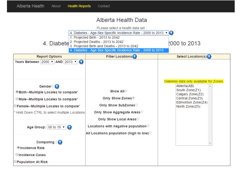Select Only Show SubZones filter radio

[136, 105]
